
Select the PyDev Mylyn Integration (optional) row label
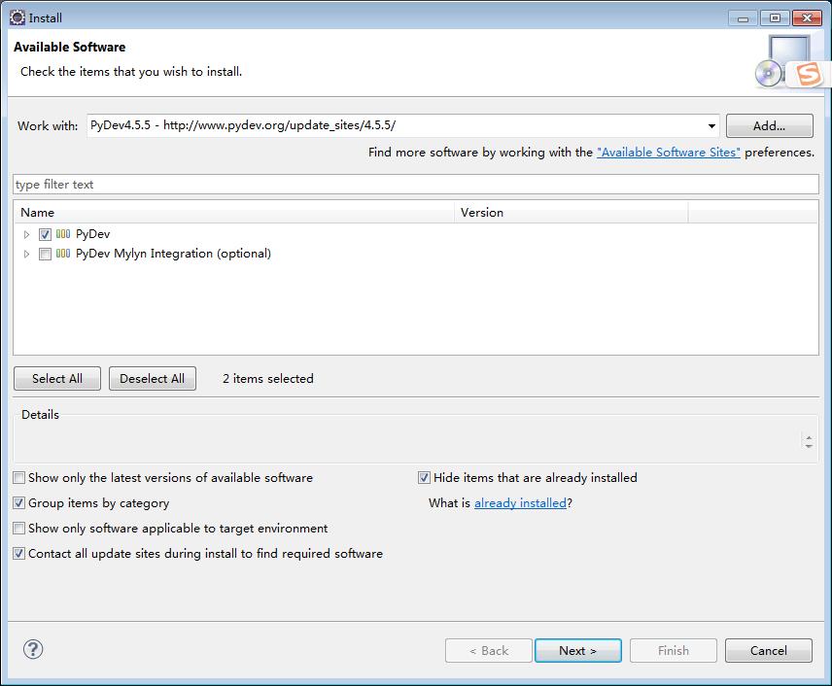point(174,255)
